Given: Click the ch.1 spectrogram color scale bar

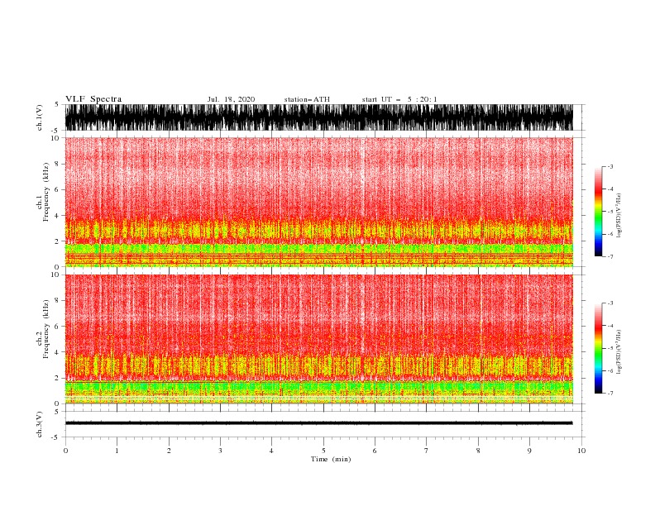Looking at the screenshot, I should point(598,212).
